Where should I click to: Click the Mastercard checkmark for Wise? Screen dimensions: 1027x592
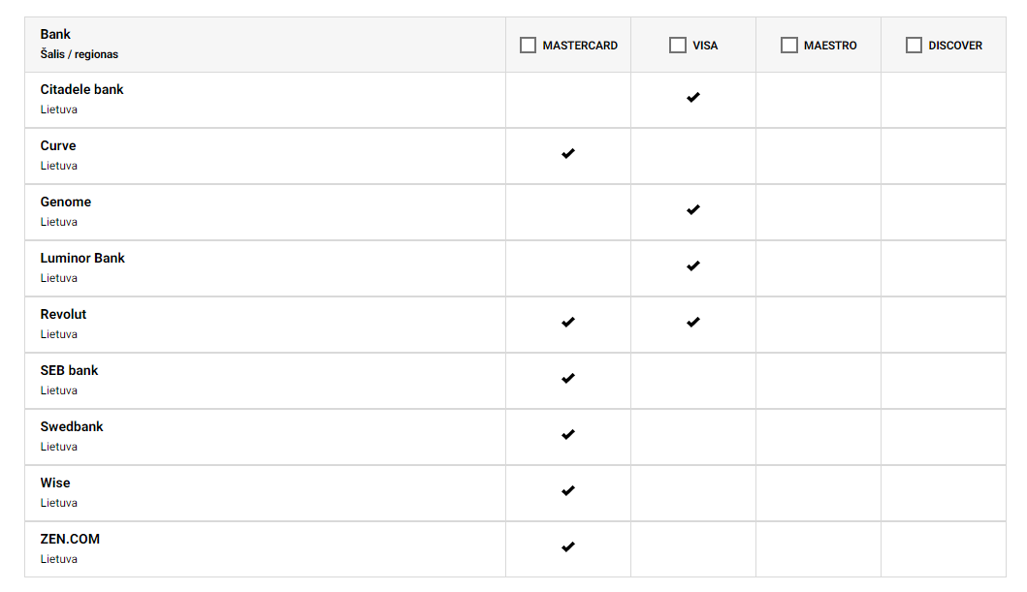point(568,491)
